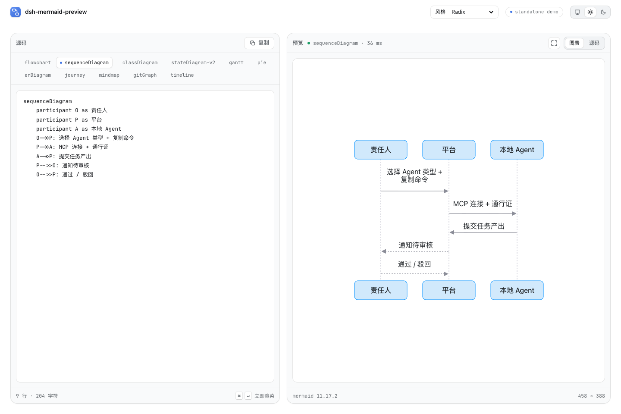621x414 pixels.
Task: Copy source with 复制 button
Action: [259, 43]
